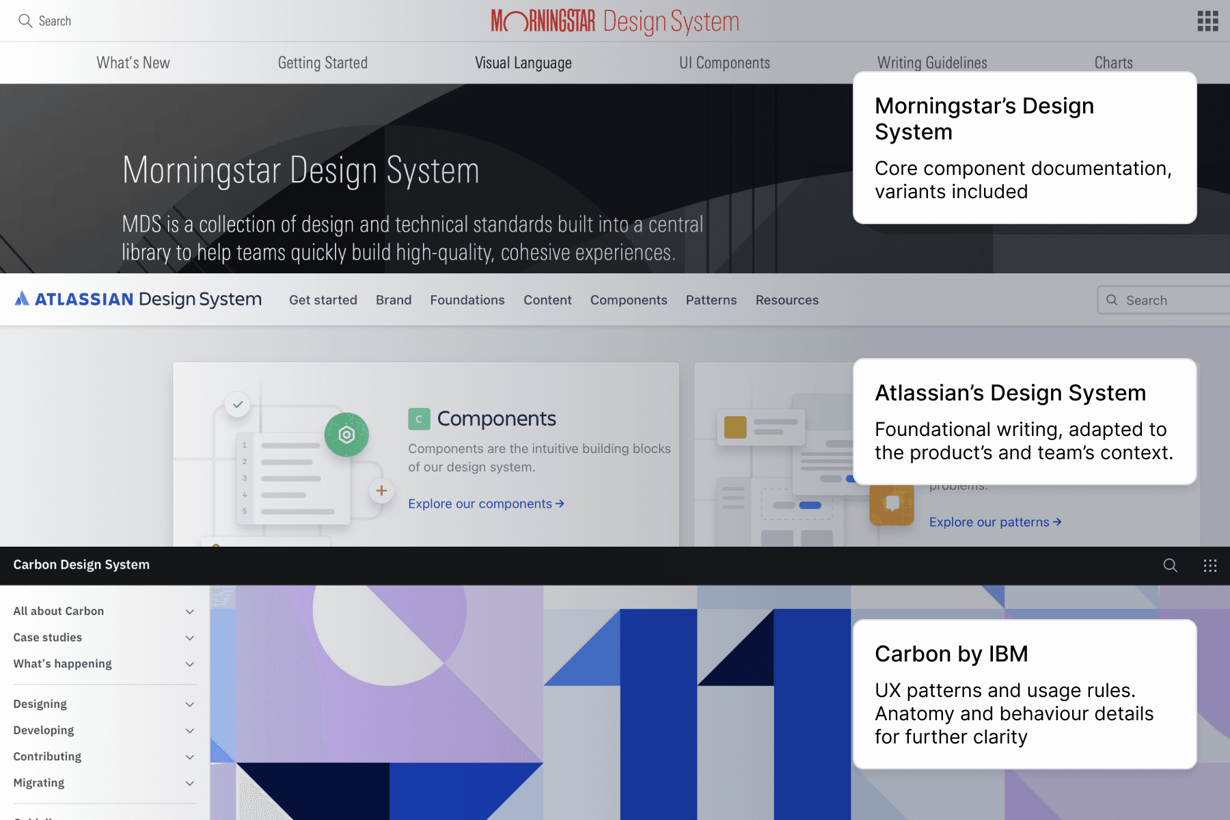Screen dimensions: 1230x820
Task: Click Get started in Atlassian nav
Action: coord(323,300)
